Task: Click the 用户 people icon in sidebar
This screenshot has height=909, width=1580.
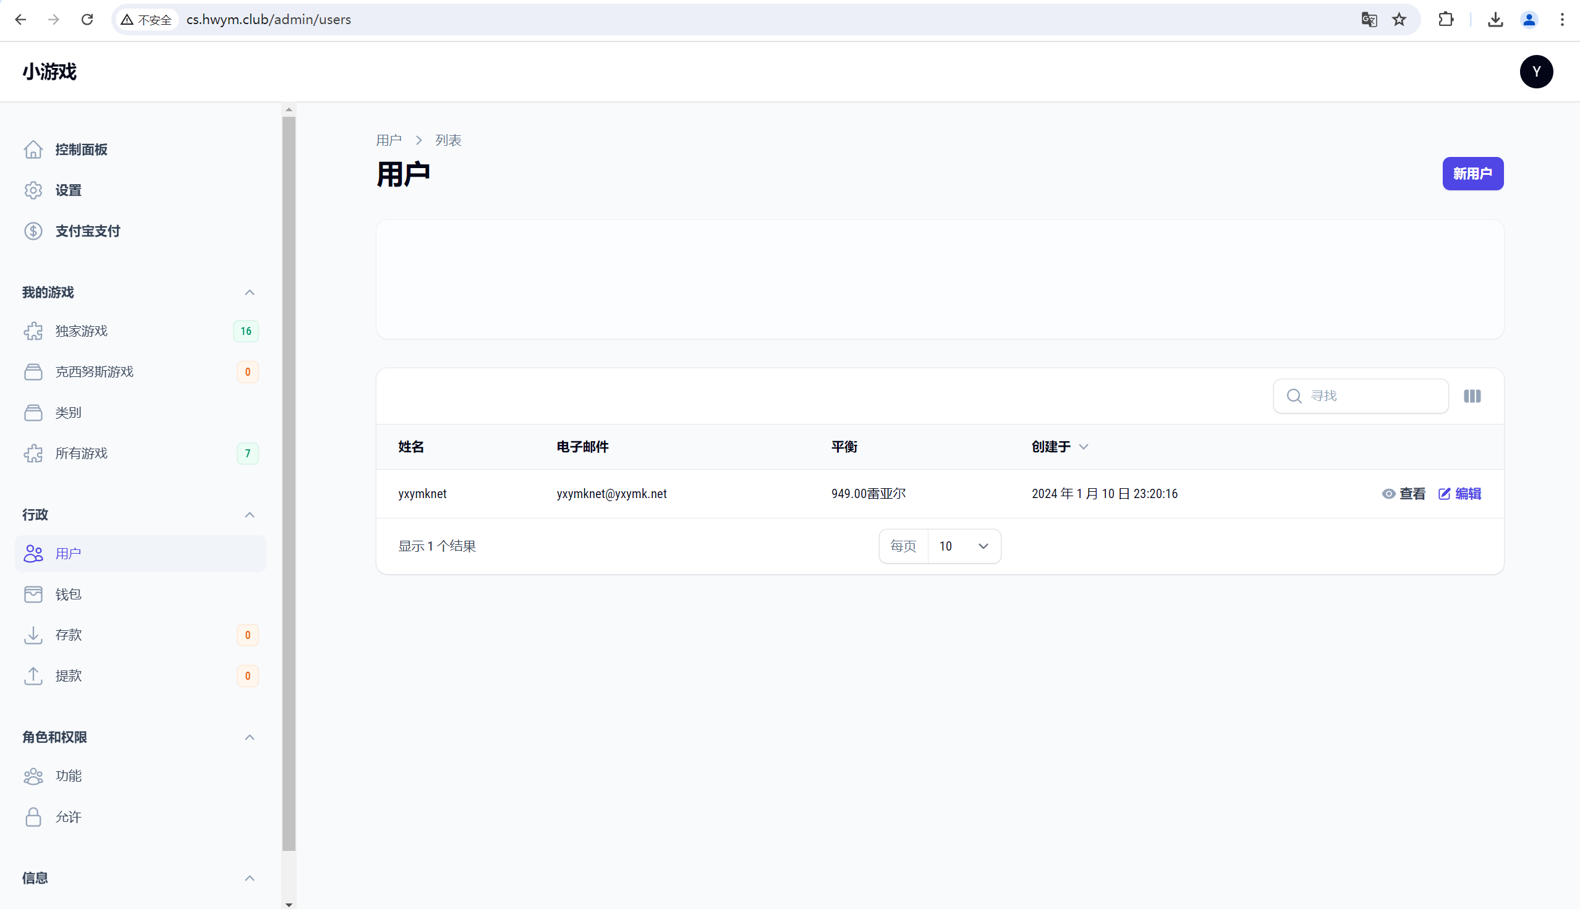Action: click(x=33, y=554)
